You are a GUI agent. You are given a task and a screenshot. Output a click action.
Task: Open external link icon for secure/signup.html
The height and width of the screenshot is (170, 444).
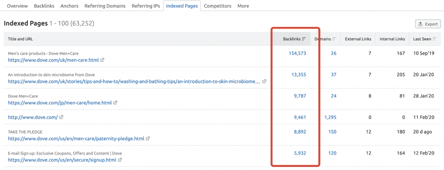(x=120, y=160)
